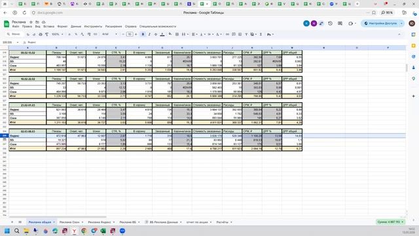
Task: Open the Формат menu
Action: pyautogui.click(x=63, y=26)
